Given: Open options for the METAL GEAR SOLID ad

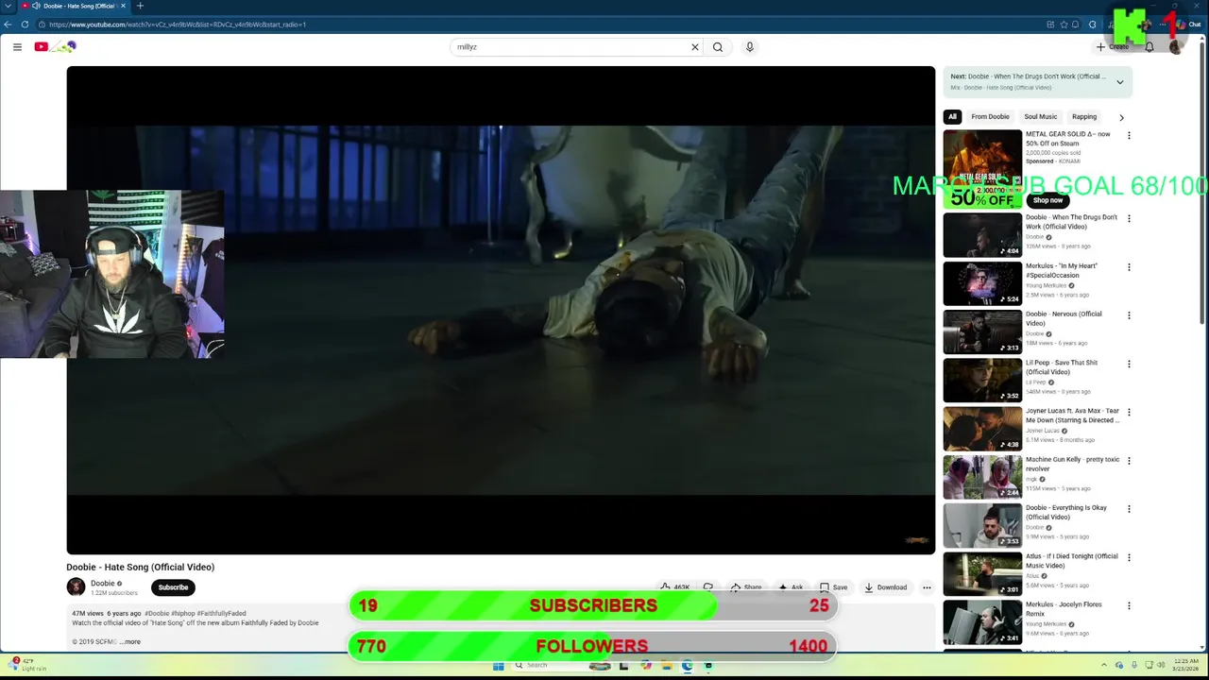Looking at the screenshot, I should [x=1129, y=135].
